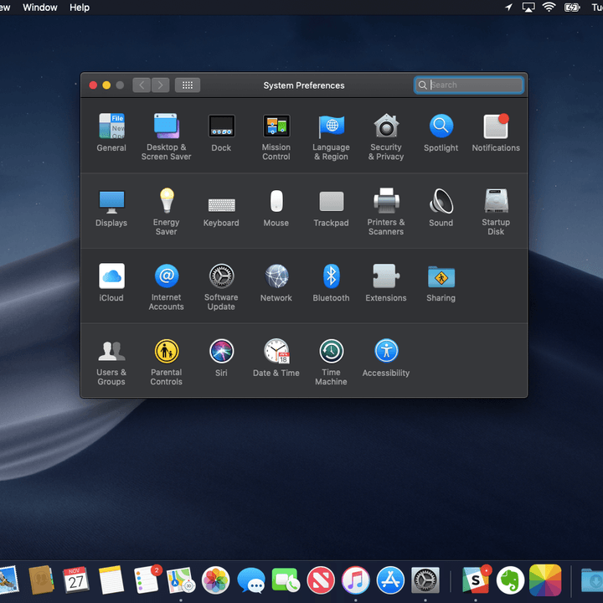
Task: Open Calendar showing Nov 27 in Dock
Action: (x=75, y=580)
